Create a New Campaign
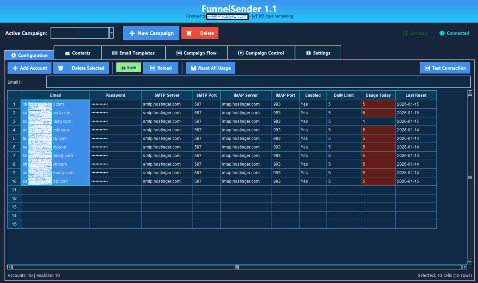 (151, 33)
